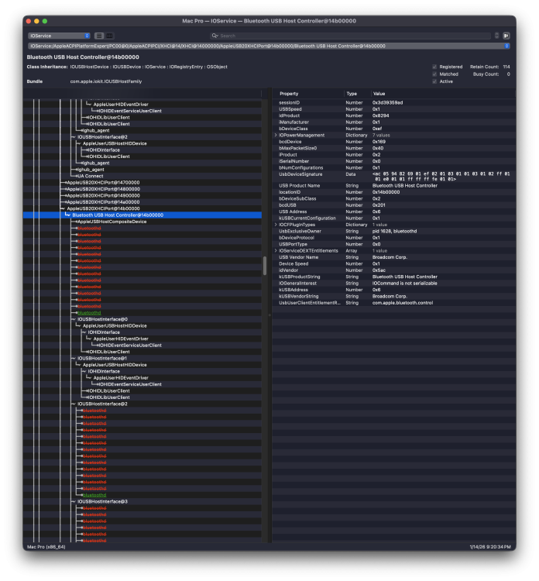Click the search magnifier icon

tap(215, 36)
